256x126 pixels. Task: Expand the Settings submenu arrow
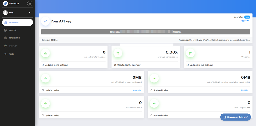31,29
